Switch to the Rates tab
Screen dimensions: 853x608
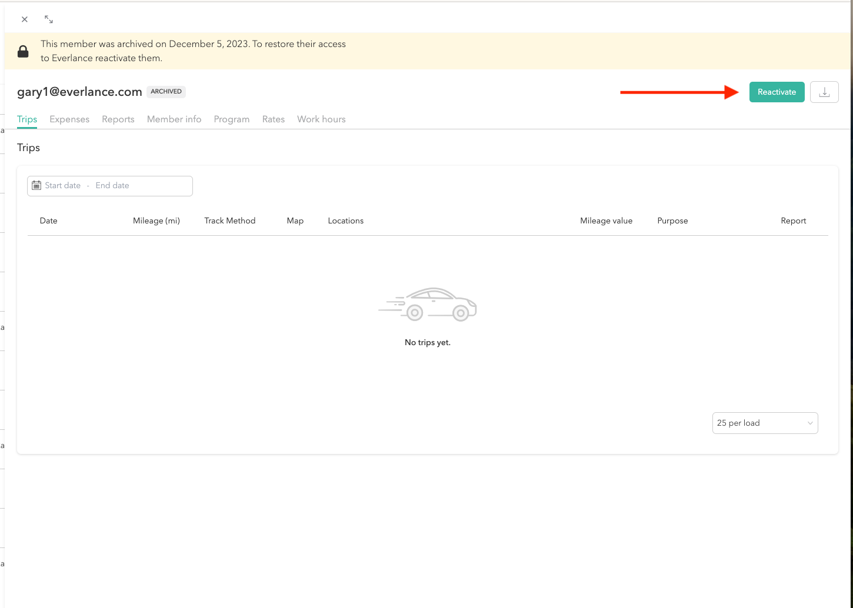tap(273, 119)
